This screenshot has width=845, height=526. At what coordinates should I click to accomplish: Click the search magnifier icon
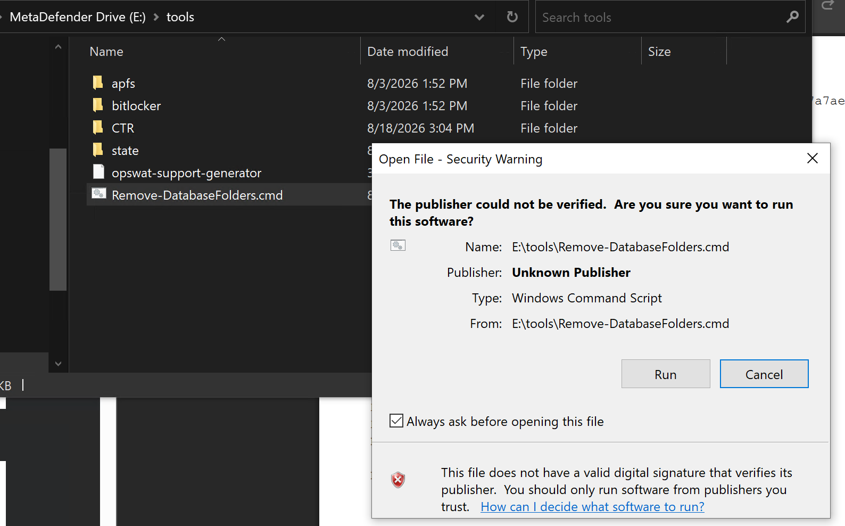coord(792,17)
